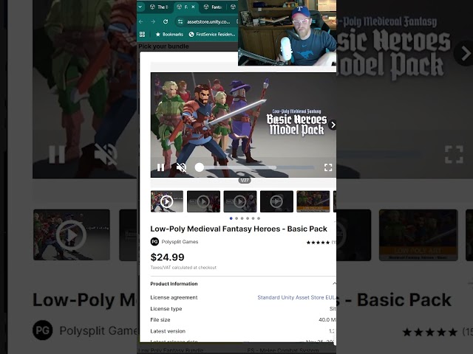This screenshot has height=354, width=473.
Task: Open Standard Unity Asset Store EULA link
Action: click(296, 297)
